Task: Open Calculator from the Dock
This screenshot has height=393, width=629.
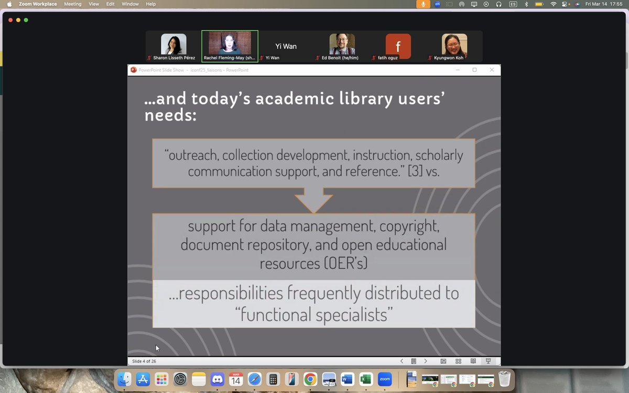Action: click(273, 379)
